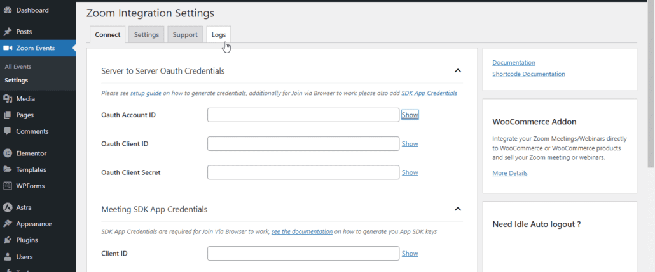Click the Templates folder icon
This screenshot has height=272, width=655.
[7, 169]
